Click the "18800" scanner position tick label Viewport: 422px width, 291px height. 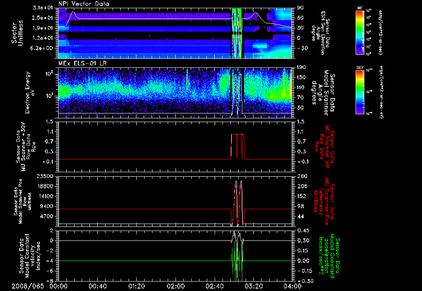pyautogui.click(x=46, y=186)
